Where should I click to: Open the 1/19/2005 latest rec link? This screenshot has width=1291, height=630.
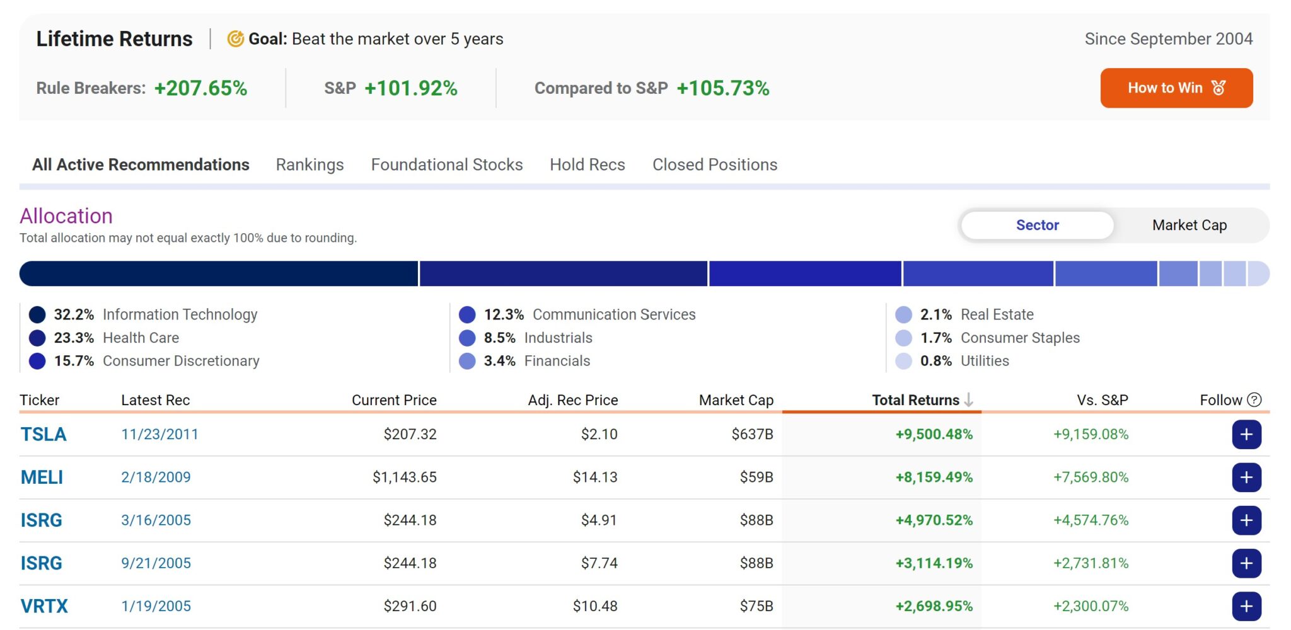point(156,606)
